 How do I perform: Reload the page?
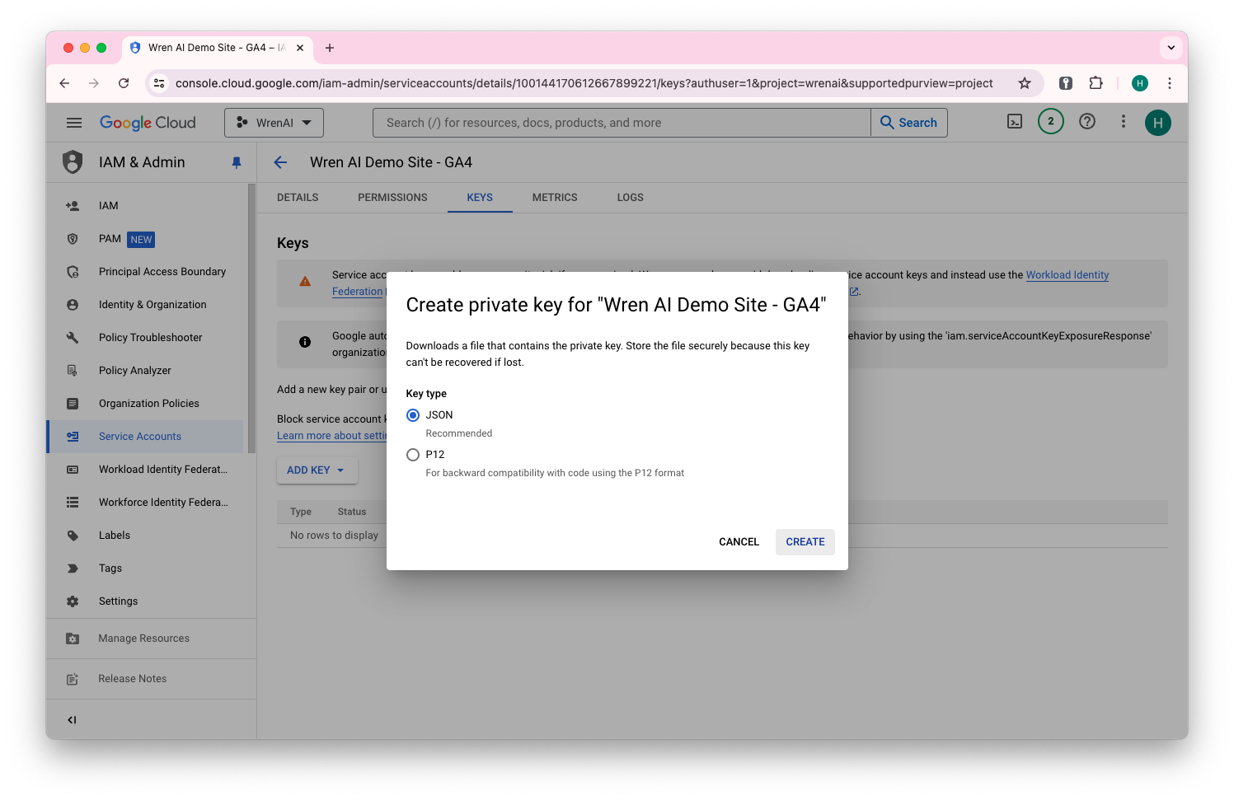coord(124,83)
